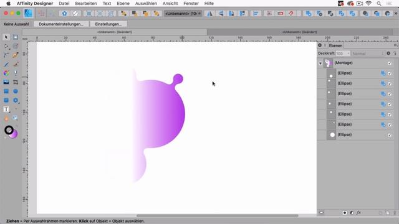This screenshot has width=399, height=224.
Task: Select the Move tool arrow
Action: [x=6, y=37]
